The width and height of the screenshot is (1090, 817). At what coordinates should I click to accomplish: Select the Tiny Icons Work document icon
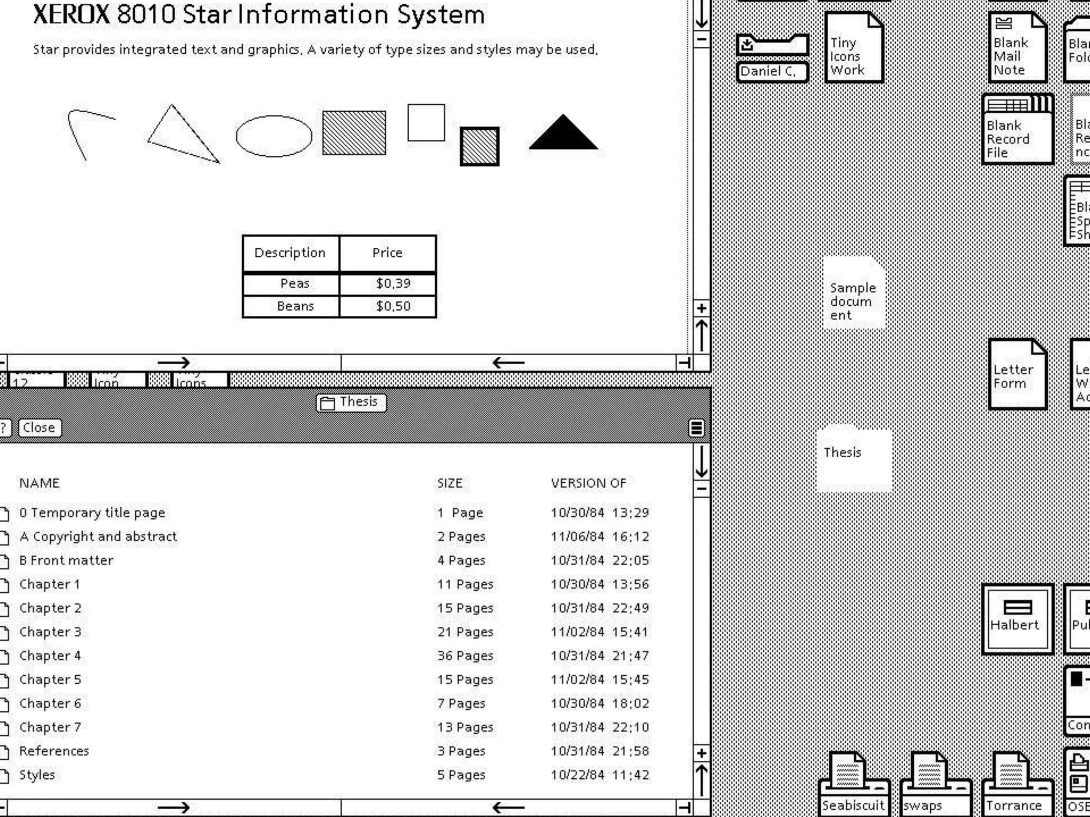pyautogui.click(x=853, y=48)
